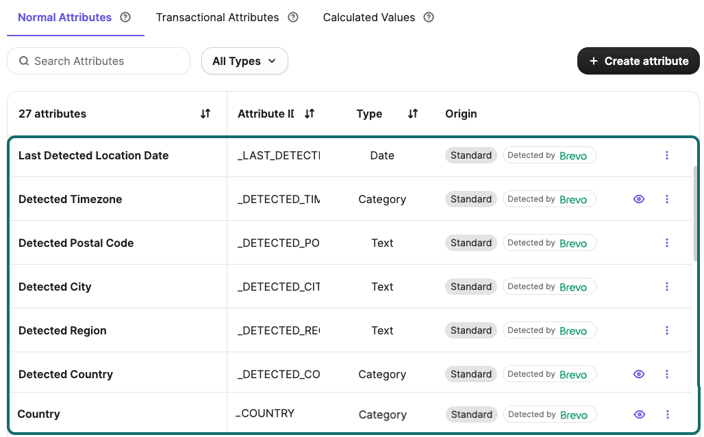Click Detected by Brevo badge in Detected Timezone row
Image resolution: width=704 pixels, height=437 pixels.
[549, 199]
